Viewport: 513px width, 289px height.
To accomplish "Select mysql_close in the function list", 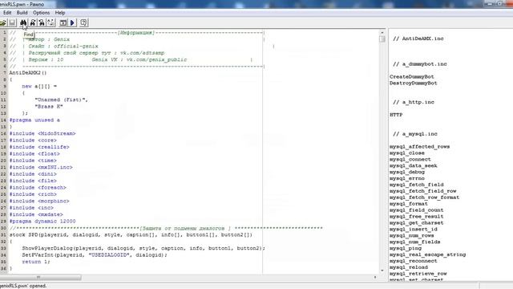I will pos(406,153).
